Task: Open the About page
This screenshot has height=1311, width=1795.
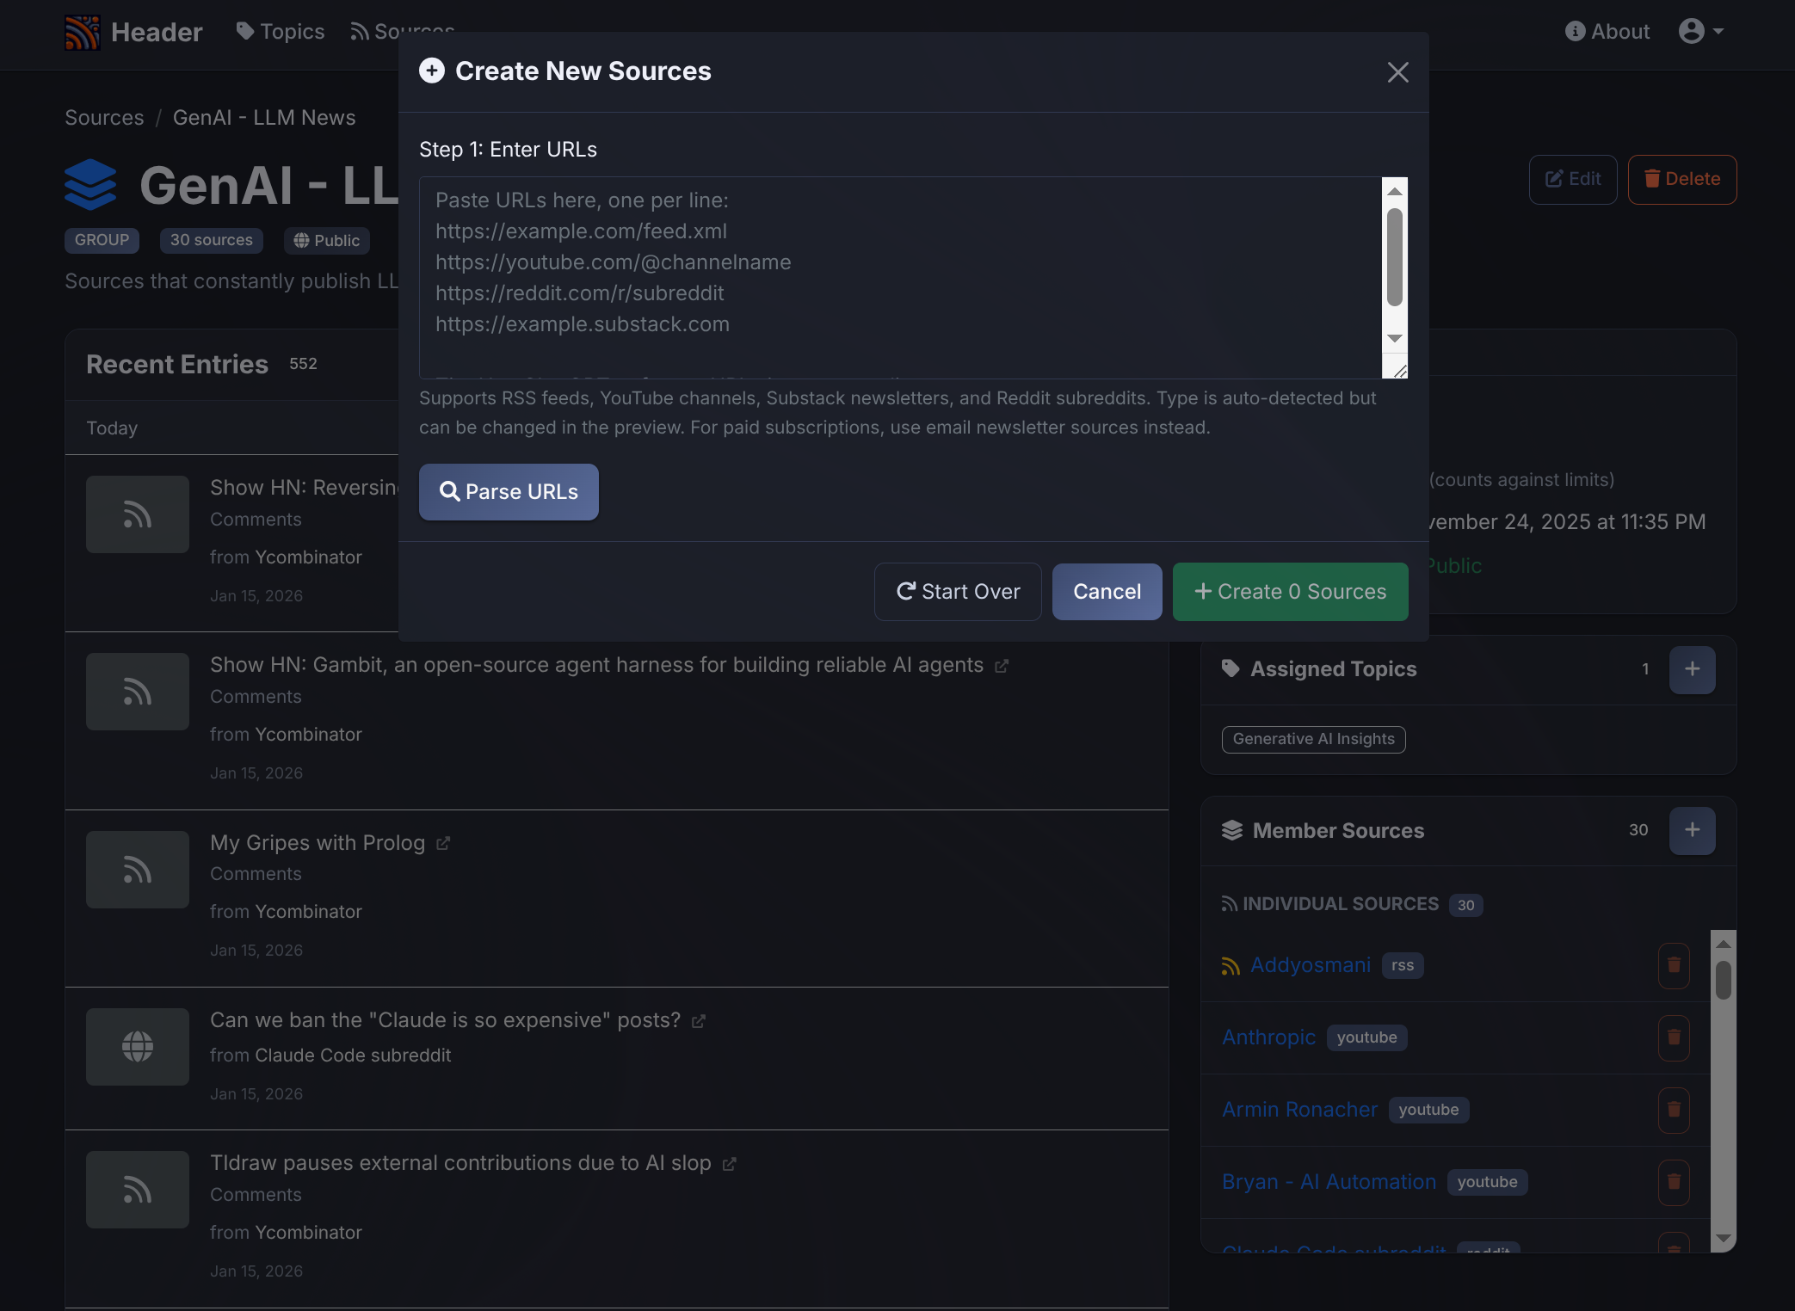Action: (1607, 32)
